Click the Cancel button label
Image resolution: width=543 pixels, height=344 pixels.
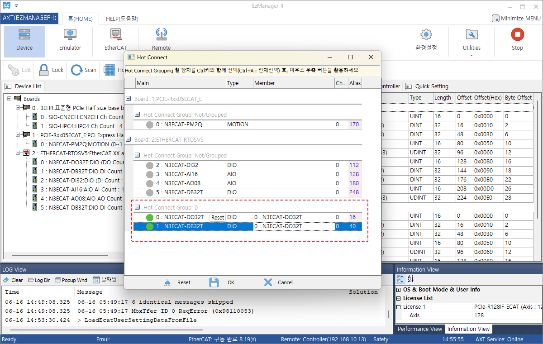(285, 282)
